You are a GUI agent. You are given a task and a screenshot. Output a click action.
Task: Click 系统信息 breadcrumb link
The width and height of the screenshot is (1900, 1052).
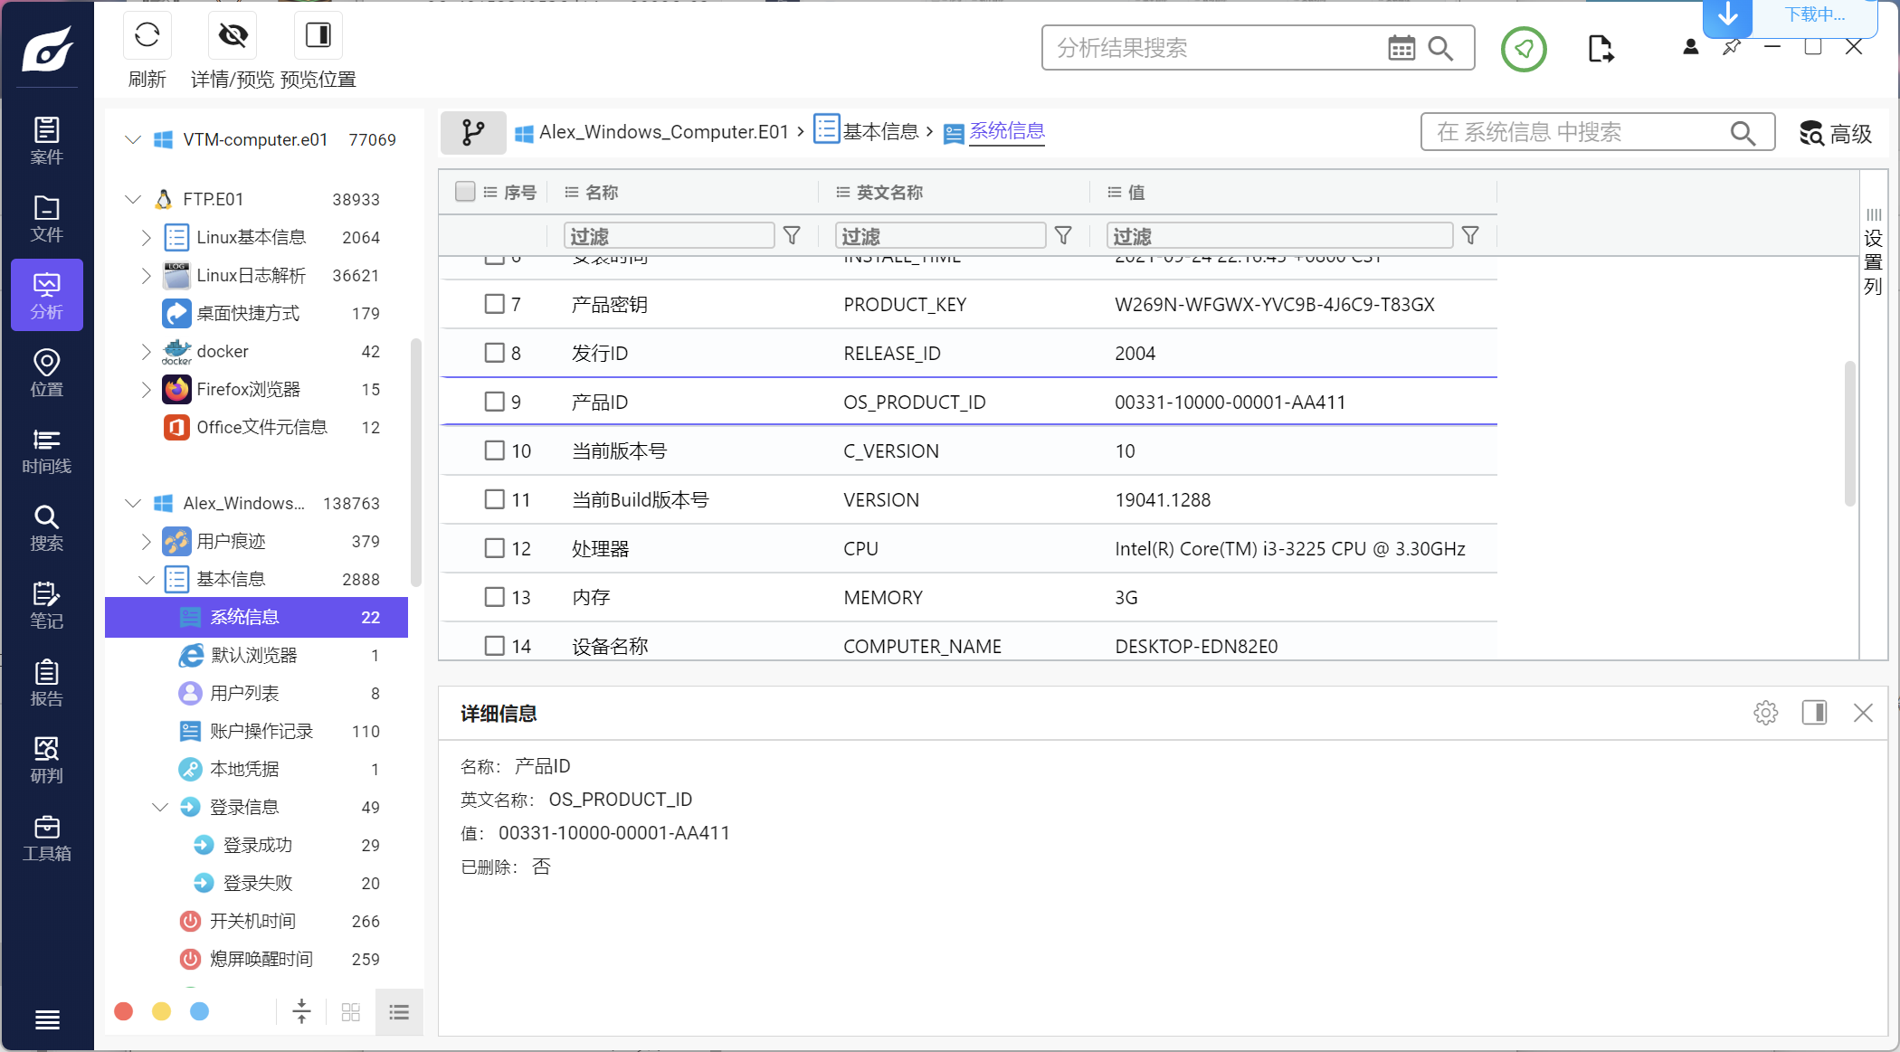(1007, 132)
